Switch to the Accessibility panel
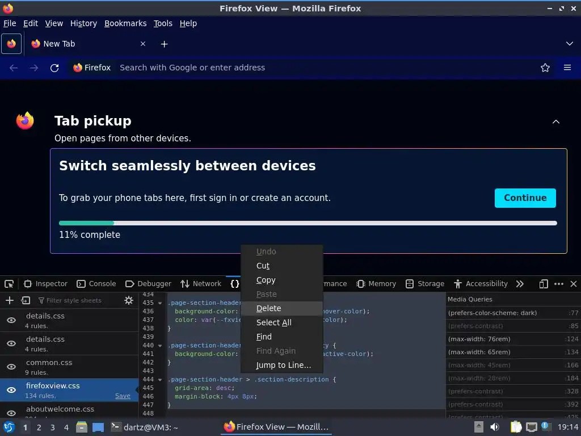 pyautogui.click(x=480, y=284)
